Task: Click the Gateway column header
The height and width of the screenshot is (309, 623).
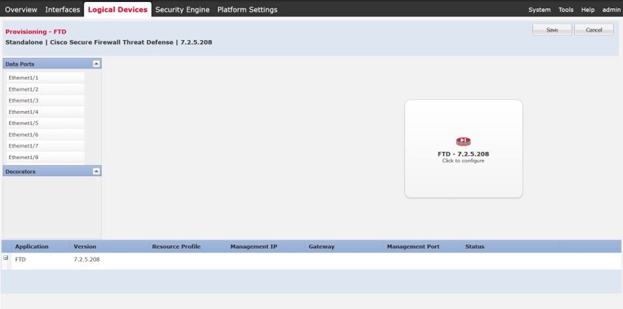Action: [x=321, y=246]
